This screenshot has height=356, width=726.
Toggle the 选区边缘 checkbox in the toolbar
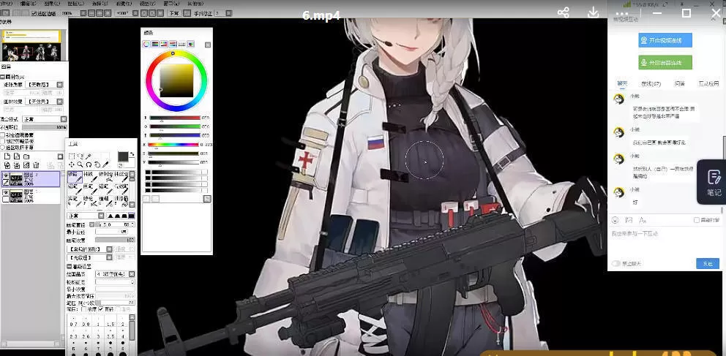[34, 13]
